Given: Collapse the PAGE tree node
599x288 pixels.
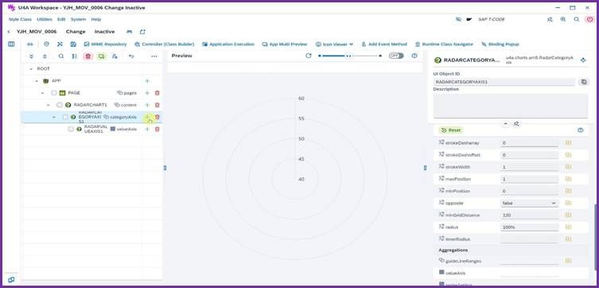Looking at the screenshot, I should [42, 93].
